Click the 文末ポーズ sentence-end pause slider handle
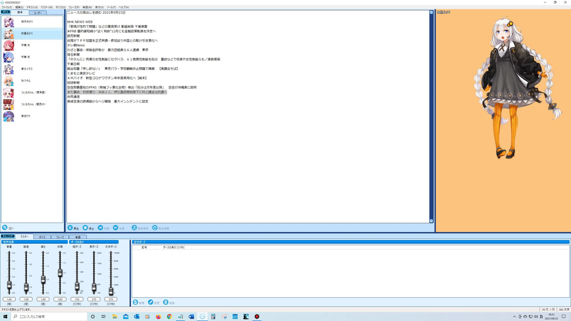The width and height of the screenshot is (571, 321). coord(111,291)
